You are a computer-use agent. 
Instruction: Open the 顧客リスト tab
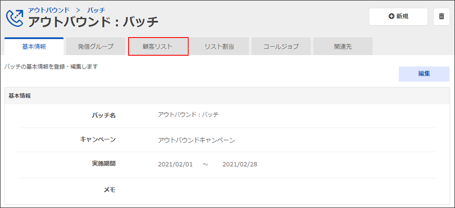158,46
